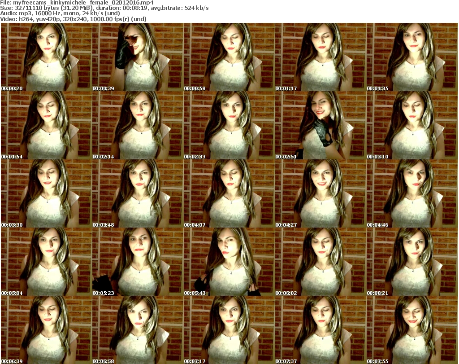The image size is (459, 364).
Task: Select the frame stamped 00:03:48
Action: (x=138, y=193)
